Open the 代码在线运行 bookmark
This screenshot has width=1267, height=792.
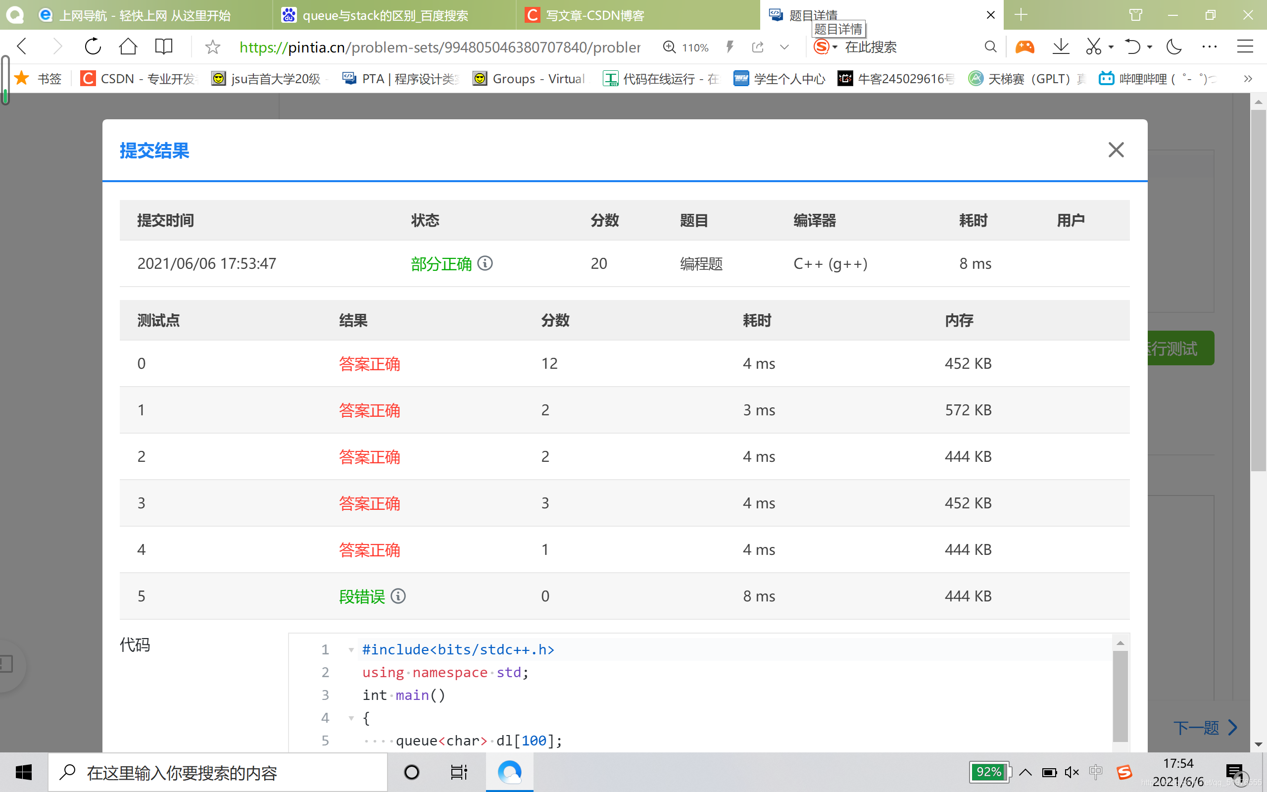click(x=662, y=79)
